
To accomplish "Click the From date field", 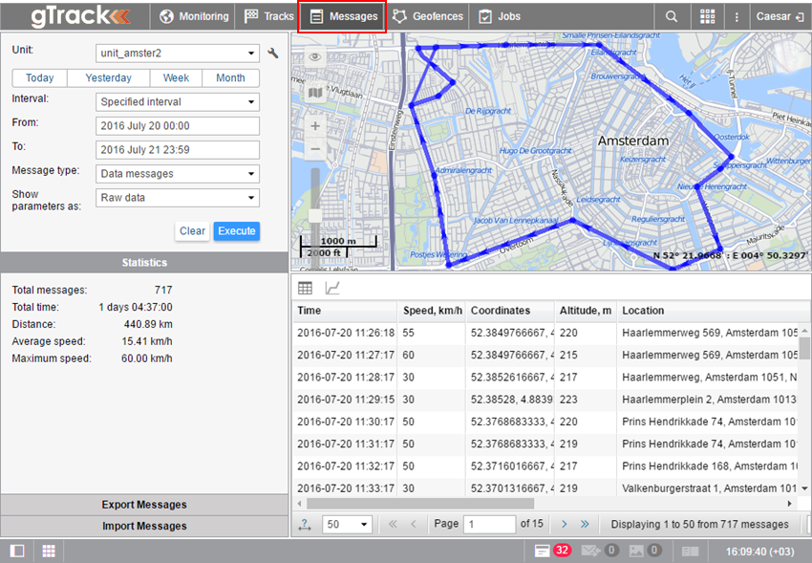I will (178, 126).
